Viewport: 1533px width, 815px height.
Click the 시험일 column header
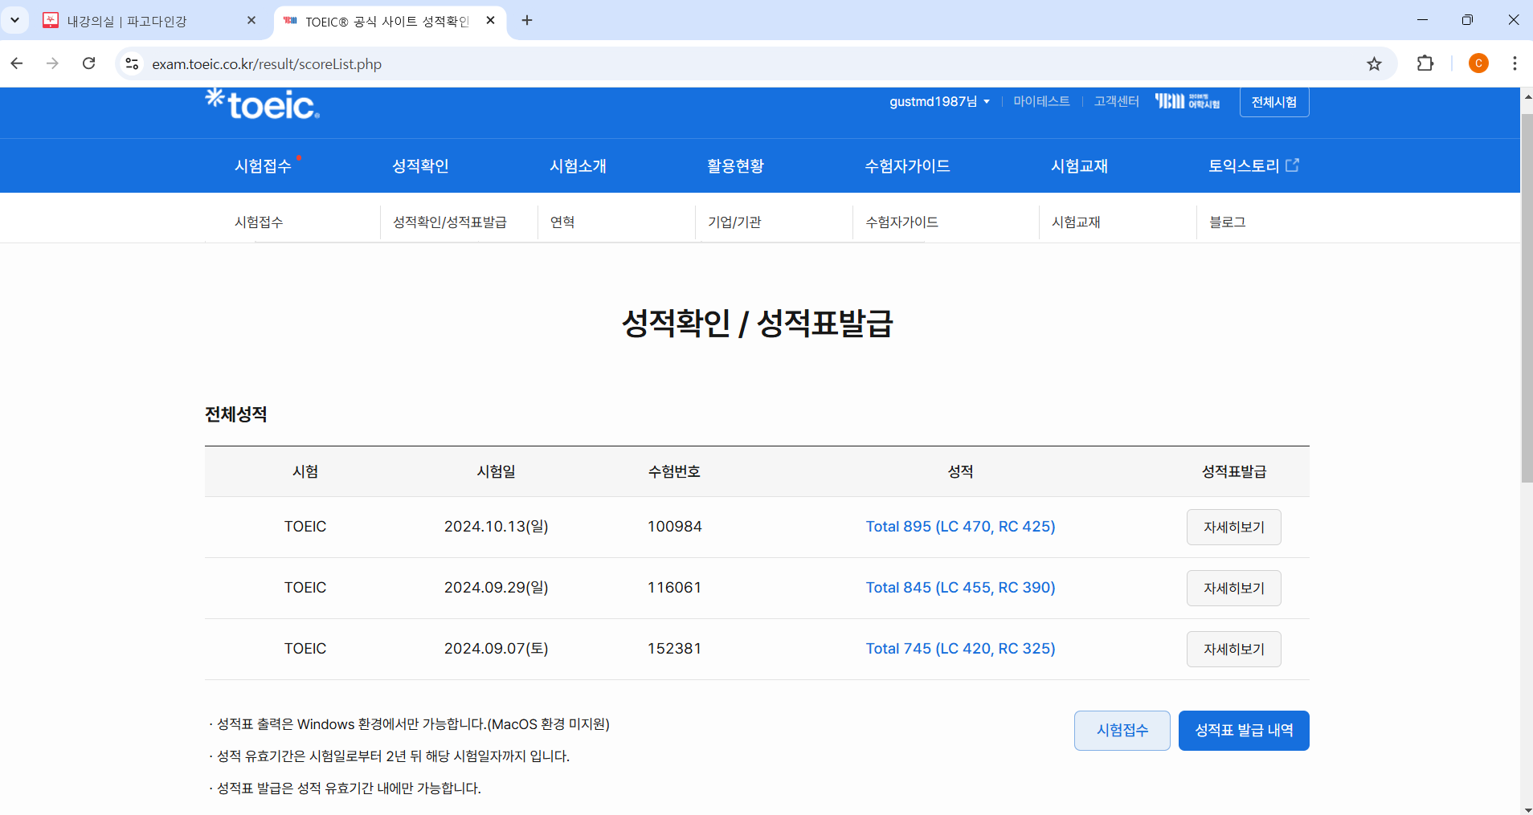click(497, 471)
